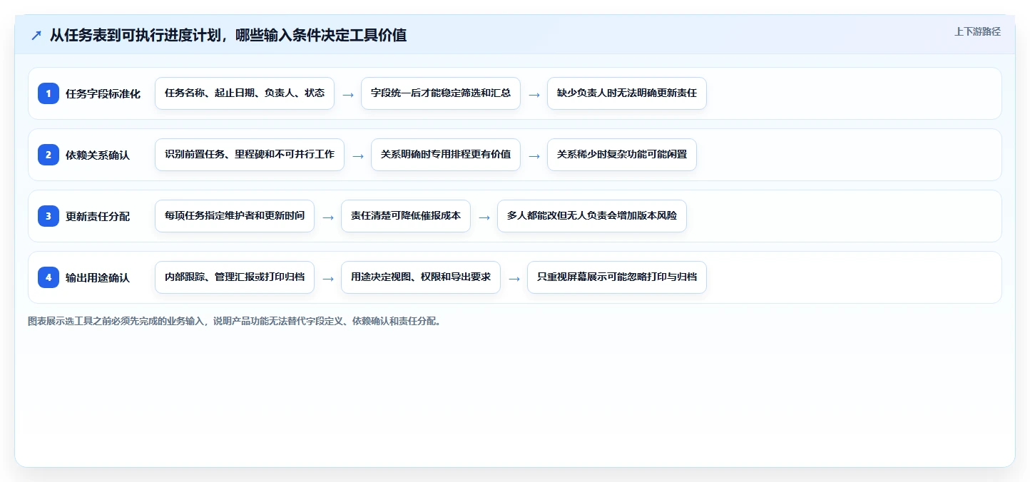Screen dimensions: 1030x482
Task: Click the 关系稀少时复杂功能可能闲置 box
Action: click(x=622, y=155)
